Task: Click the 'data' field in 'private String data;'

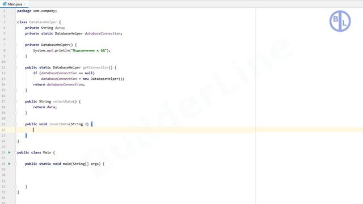Action: (59, 28)
